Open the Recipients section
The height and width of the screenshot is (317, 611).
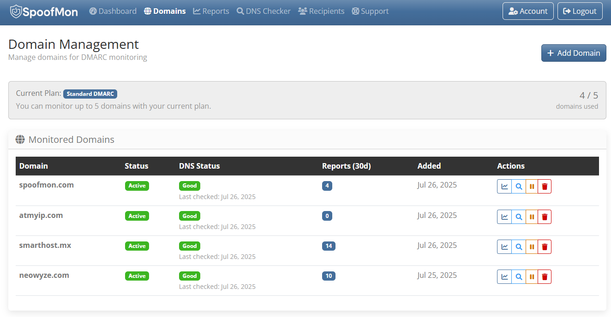(x=321, y=11)
